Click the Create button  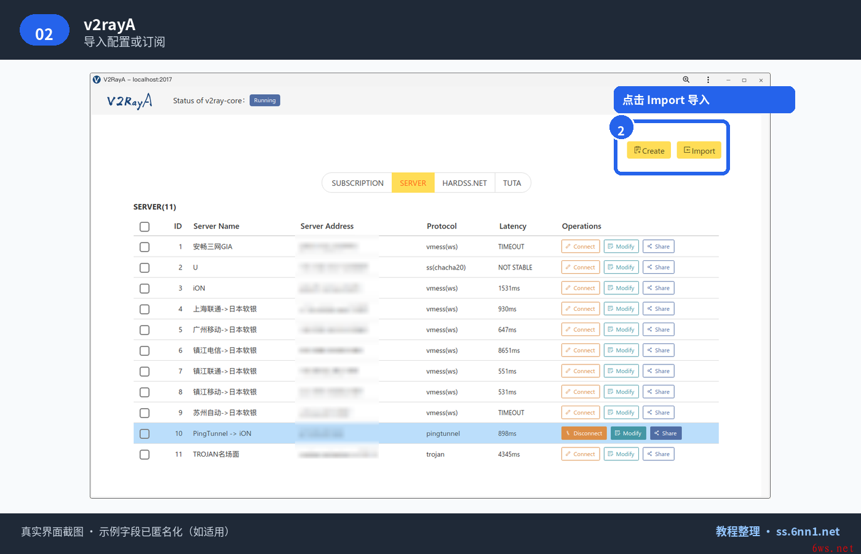click(649, 150)
